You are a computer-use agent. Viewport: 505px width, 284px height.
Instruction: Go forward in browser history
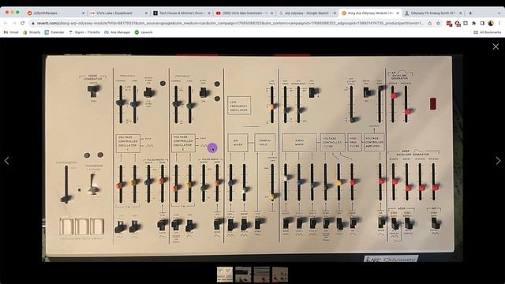click(x=14, y=23)
